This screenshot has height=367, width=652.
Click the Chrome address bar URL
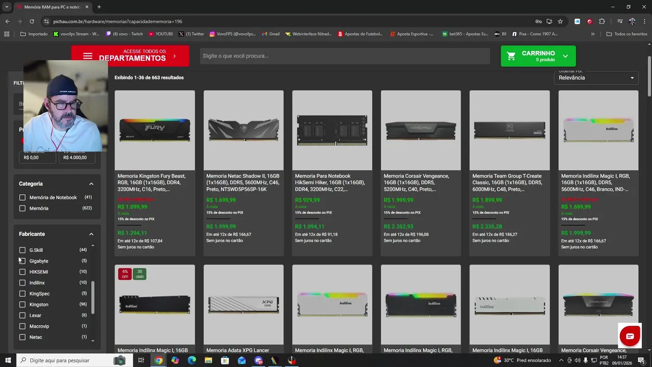coord(118,21)
